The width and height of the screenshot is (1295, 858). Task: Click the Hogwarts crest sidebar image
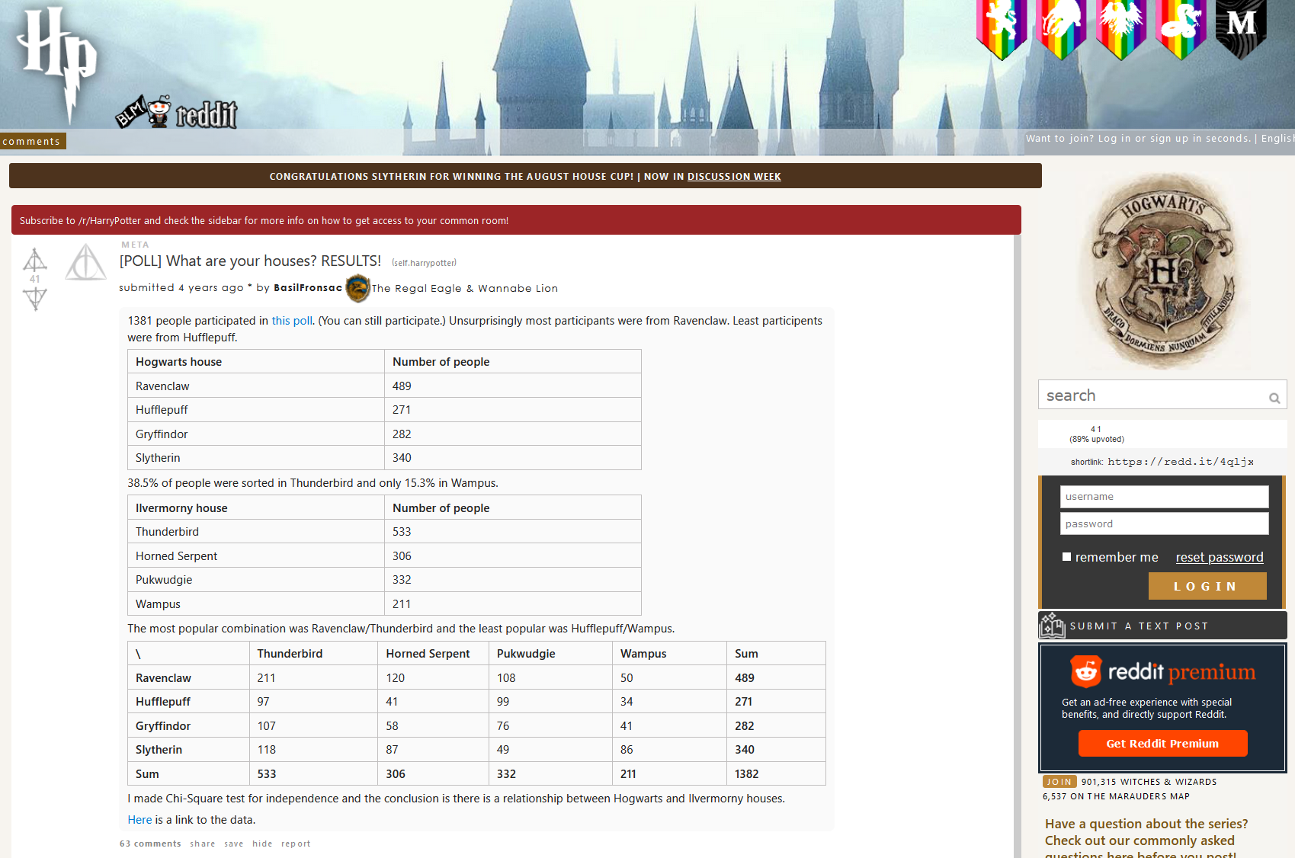pyautogui.click(x=1162, y=271)
